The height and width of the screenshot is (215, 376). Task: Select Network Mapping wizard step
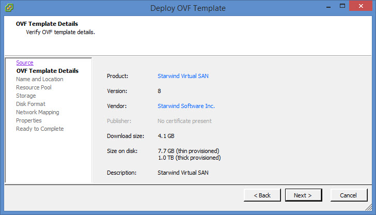[38, 112]
